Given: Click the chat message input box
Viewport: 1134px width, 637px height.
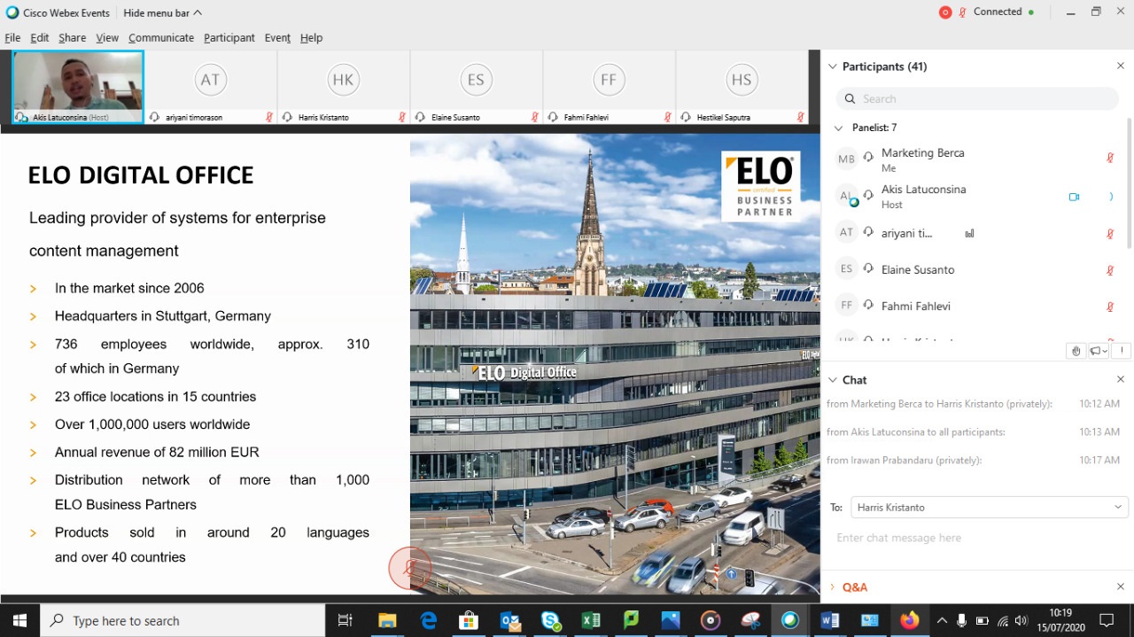Looking at the screenshot, I should tap(975, 539).
